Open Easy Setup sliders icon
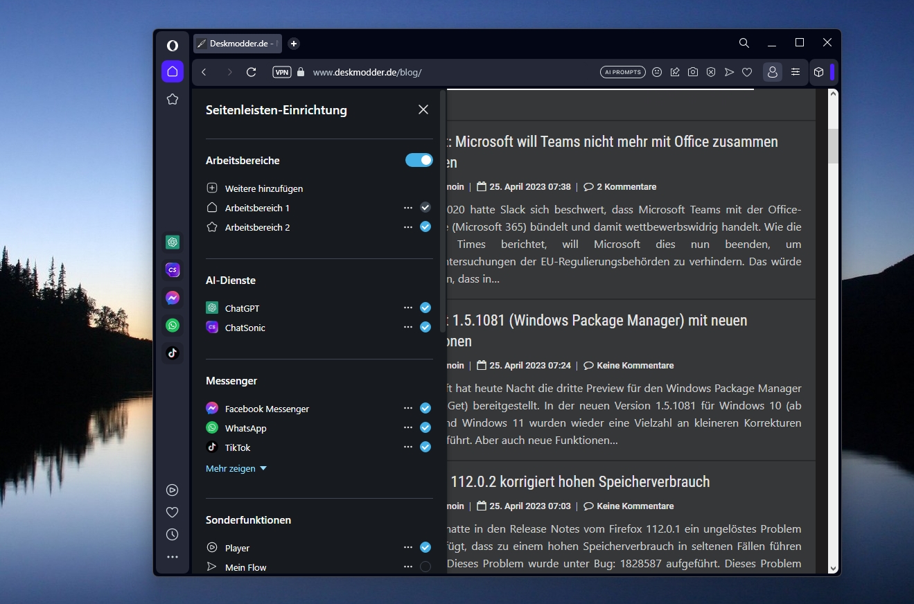 coord(796,72)
